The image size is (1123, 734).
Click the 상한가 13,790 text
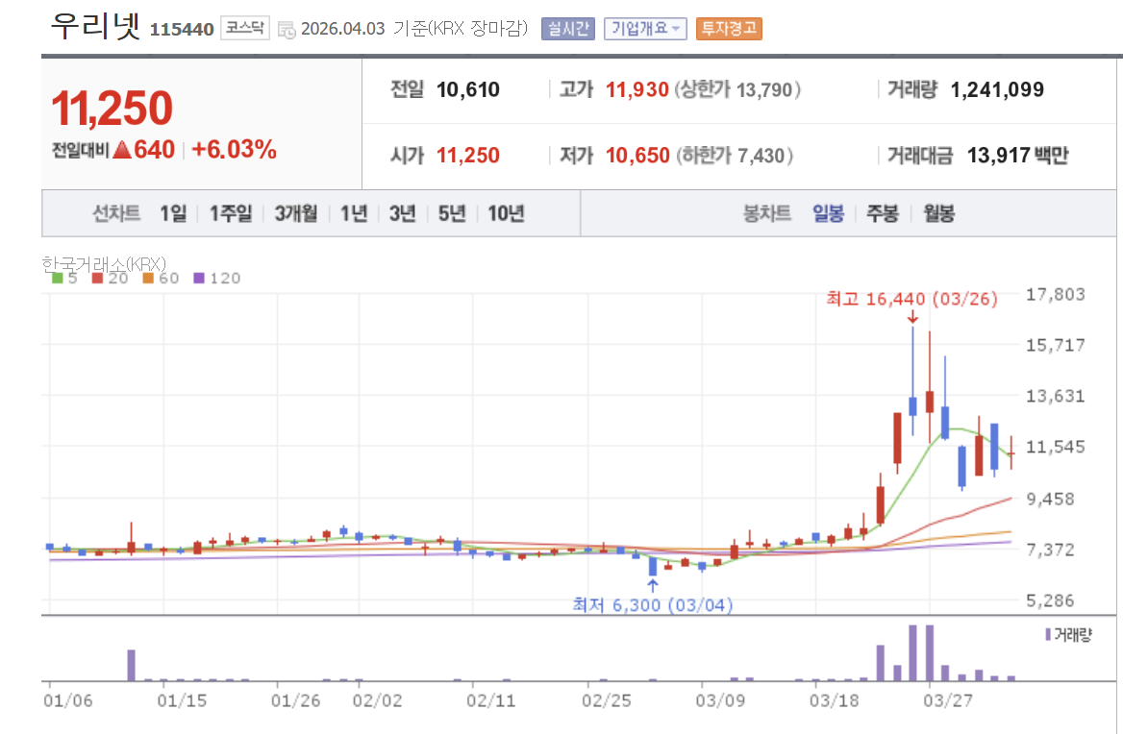[737, 90]
